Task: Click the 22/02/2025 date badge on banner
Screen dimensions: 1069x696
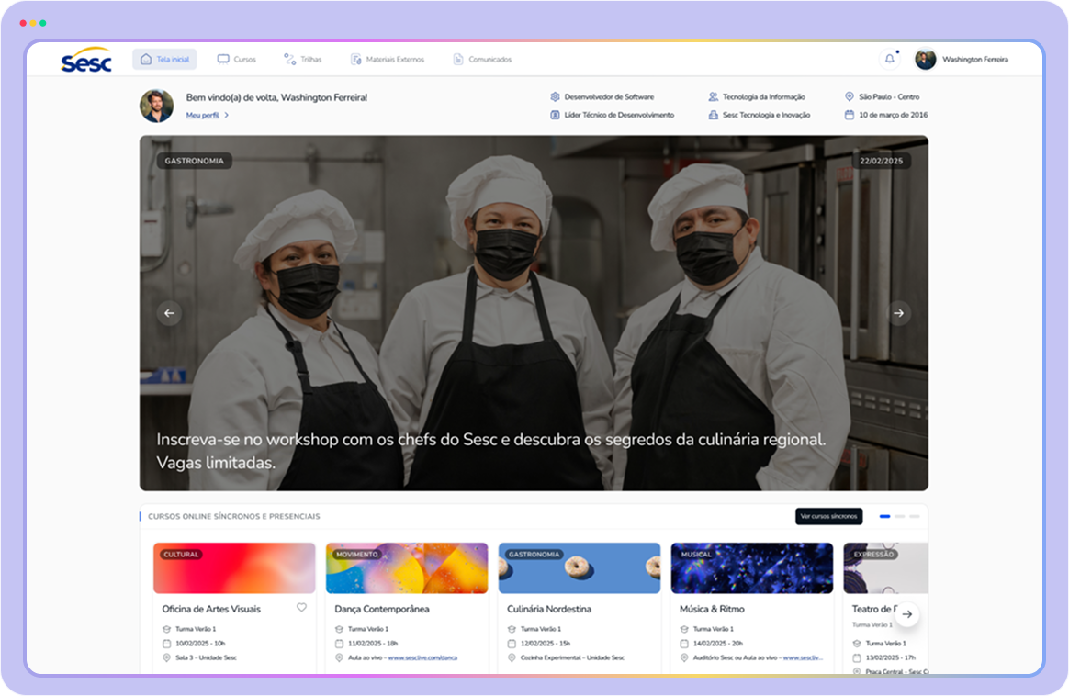Action: click(x=881, y=161)
